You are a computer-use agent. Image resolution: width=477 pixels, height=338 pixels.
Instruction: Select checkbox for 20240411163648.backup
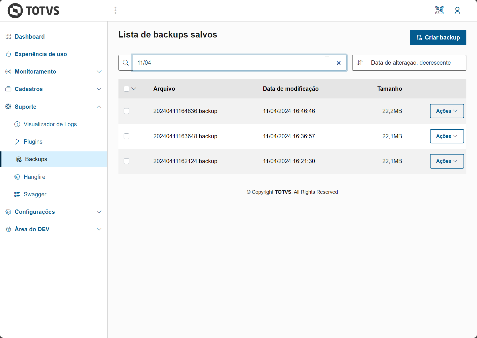point(126,136)
